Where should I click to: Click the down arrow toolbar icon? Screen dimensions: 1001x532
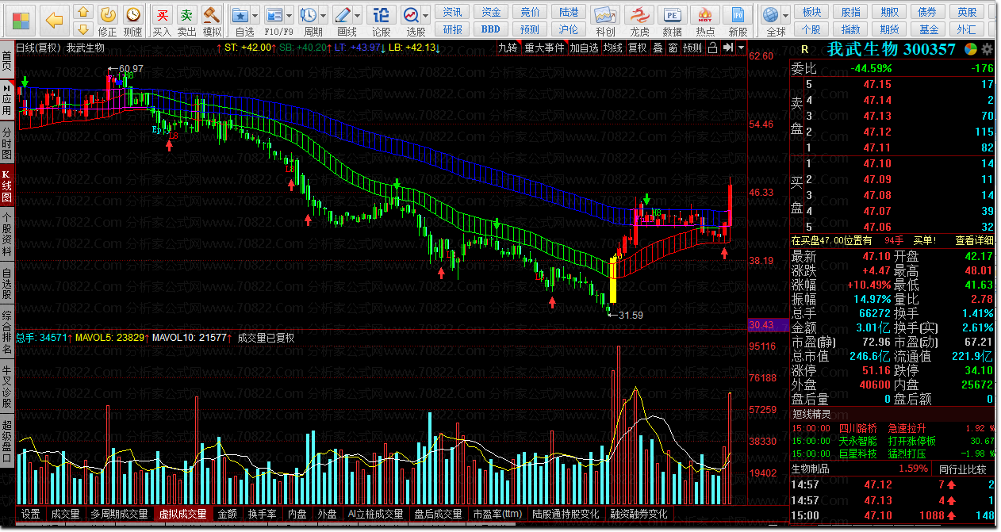tap(82, 29)
